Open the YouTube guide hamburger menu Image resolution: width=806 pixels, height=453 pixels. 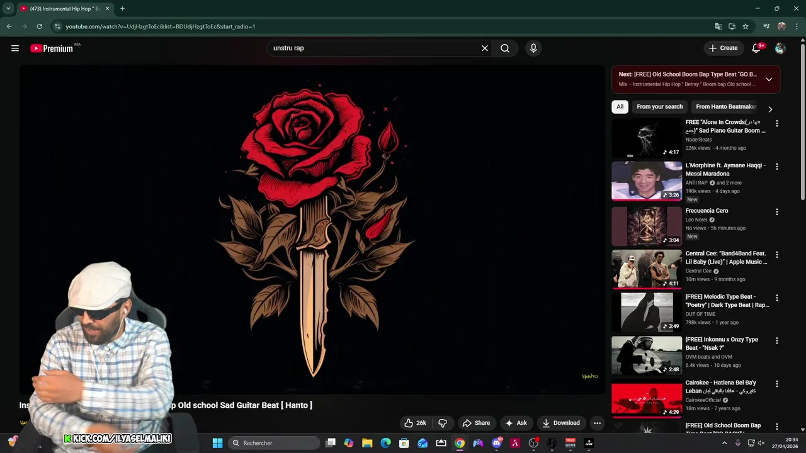pyautogui.click(x=15, y=48)
